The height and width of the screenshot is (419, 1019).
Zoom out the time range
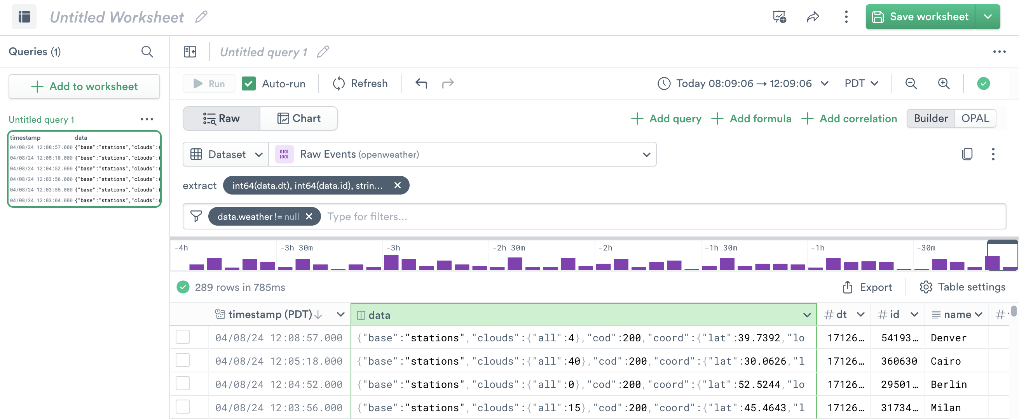911,83
